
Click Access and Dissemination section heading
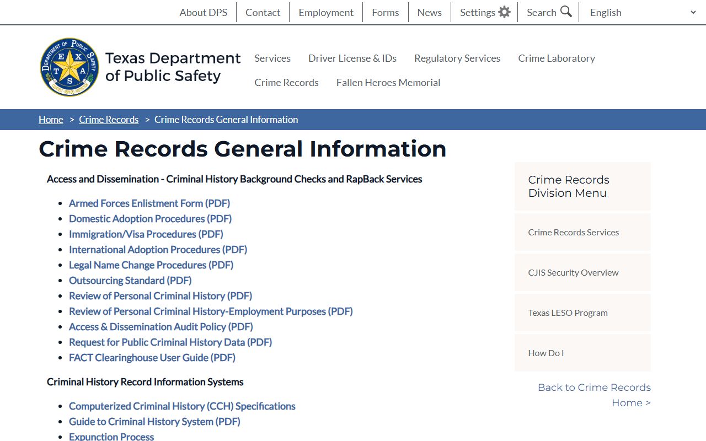[234, 179]
